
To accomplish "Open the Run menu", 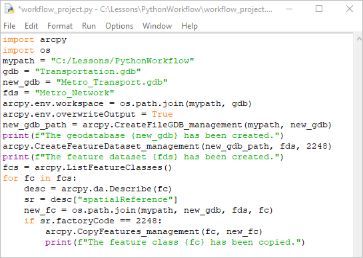I will 89,26.
